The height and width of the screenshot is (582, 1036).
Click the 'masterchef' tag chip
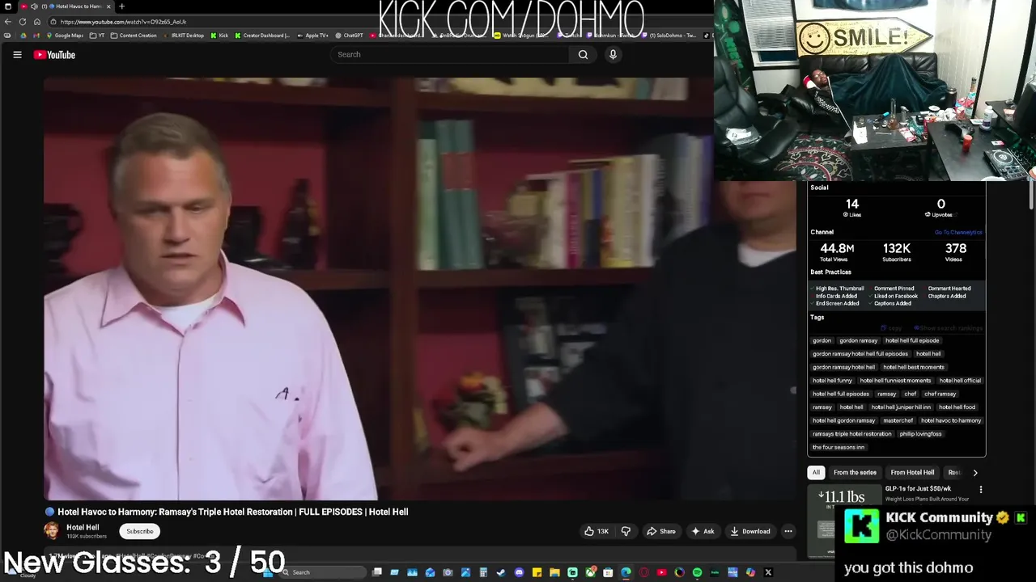point(898,420)
